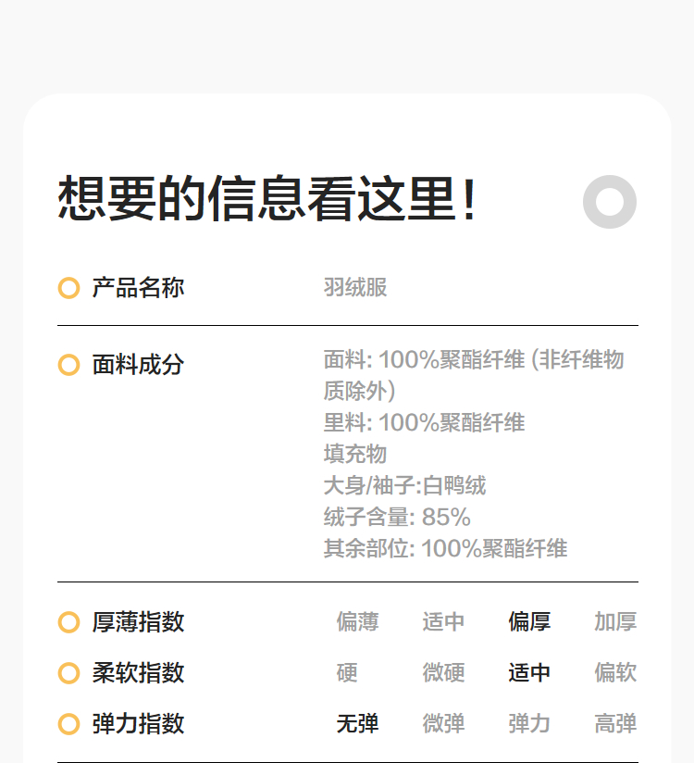
Task: Select 偏薄 thickness option
Action: [357, 622]
